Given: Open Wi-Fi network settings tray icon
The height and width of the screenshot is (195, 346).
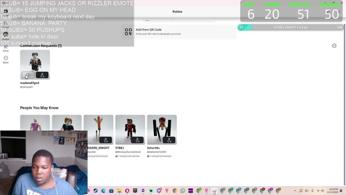Looking at the screenshot, I should click(318, 191).
